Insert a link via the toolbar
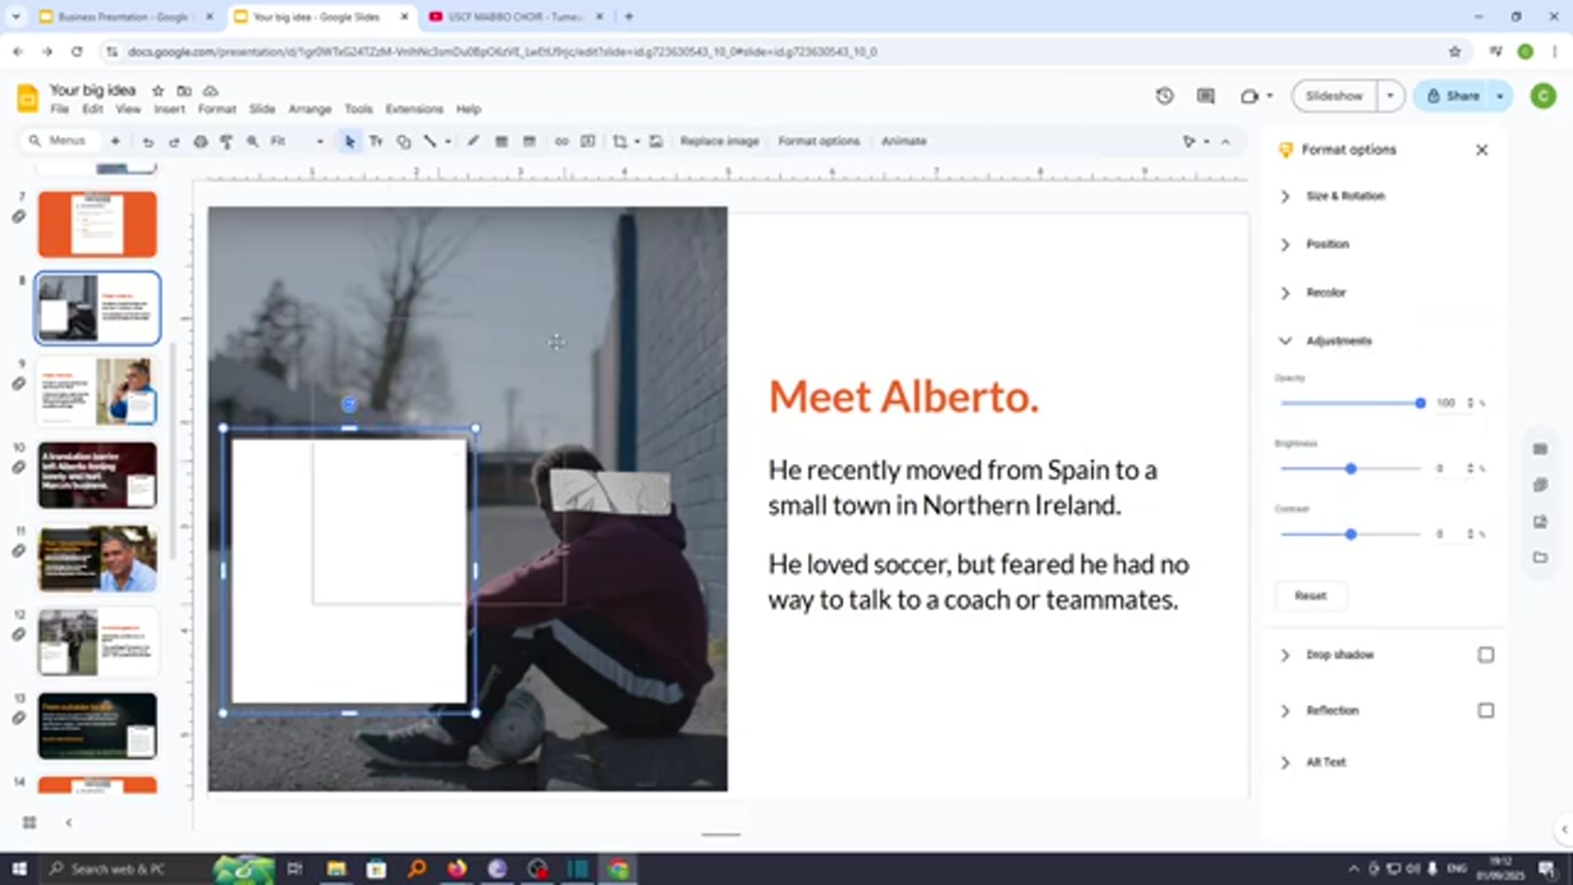Screen dimensions: 1573x885 pos(562,141)
